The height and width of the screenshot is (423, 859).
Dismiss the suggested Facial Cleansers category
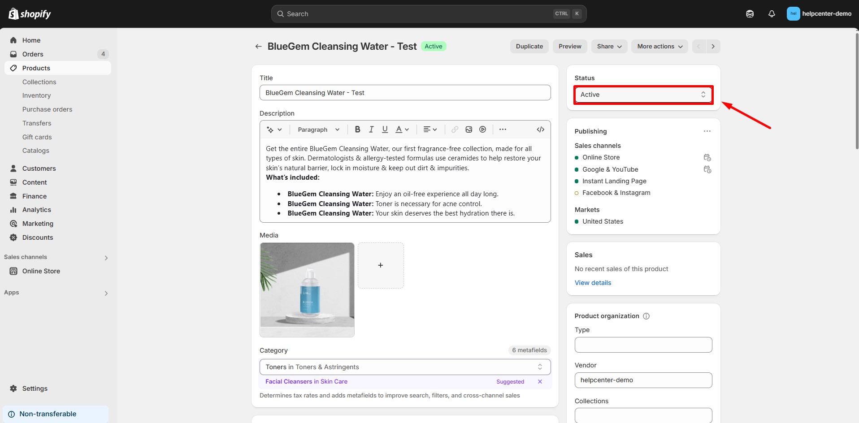(x=540, y=382)
